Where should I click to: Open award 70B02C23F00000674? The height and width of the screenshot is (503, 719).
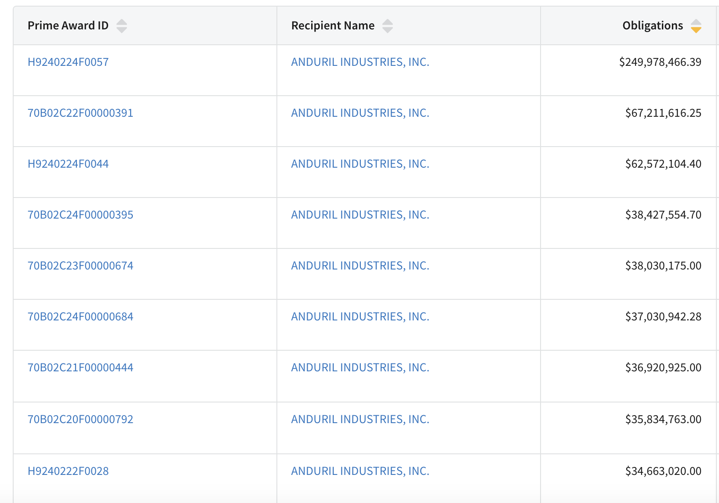pyautogui.click(x=80, y=266)
